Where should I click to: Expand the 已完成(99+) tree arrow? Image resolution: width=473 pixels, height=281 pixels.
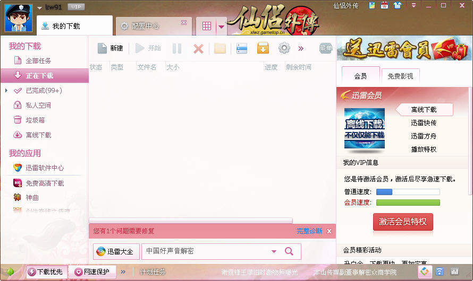coord(6,90)
